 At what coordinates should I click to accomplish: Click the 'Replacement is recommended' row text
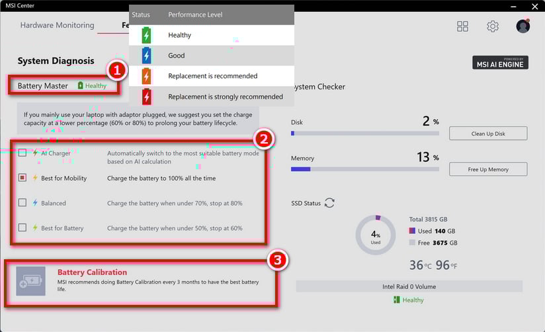point(213,76)
